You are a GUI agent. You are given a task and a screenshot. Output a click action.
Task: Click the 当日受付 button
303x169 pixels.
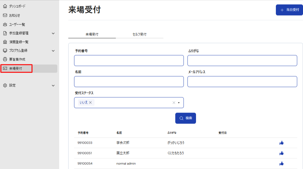pos(289,10)
